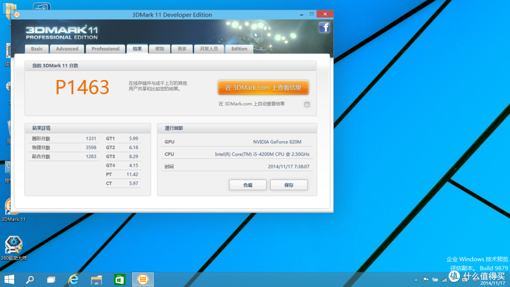Minimize the 3DMark 11 window
The width and height of the screenshot is (510, 287).
301,14
